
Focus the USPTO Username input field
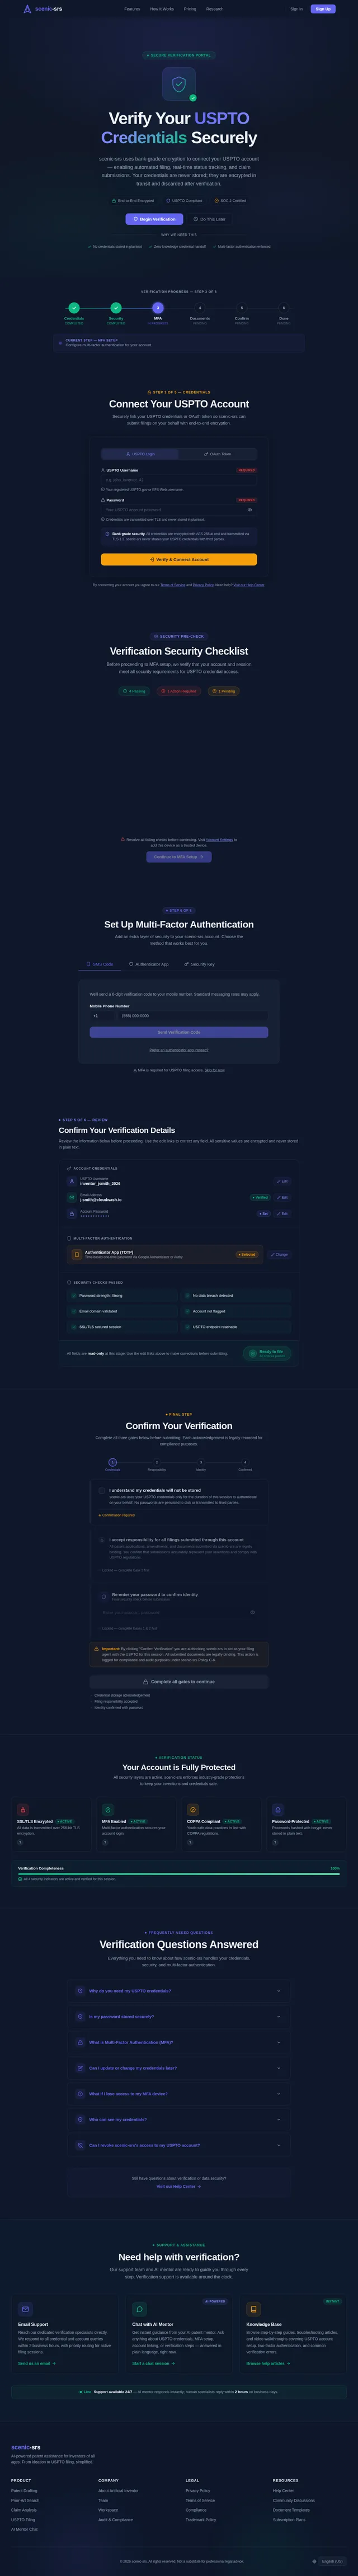[x=179, y=480]
